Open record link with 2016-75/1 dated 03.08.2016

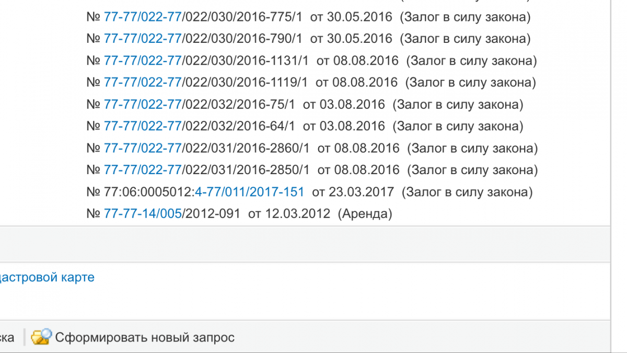(x=143, y=105)
